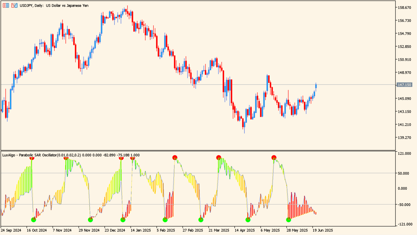
Task: Click oscillator level label -50.000
Action: pos(404,205)
